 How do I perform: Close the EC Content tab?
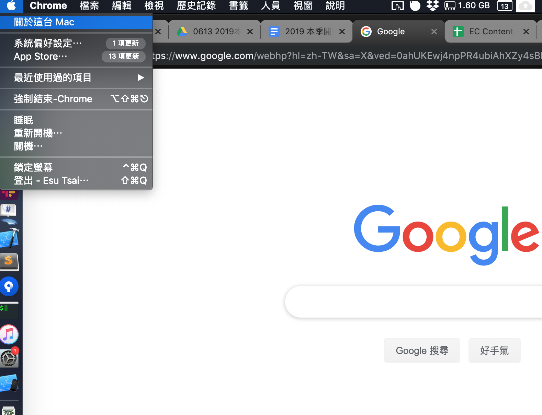[526, 32]
